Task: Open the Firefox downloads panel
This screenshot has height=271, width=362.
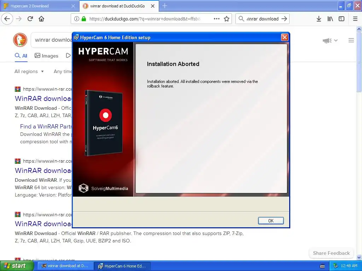Action: pyautogui.click(x=319, y=19)
